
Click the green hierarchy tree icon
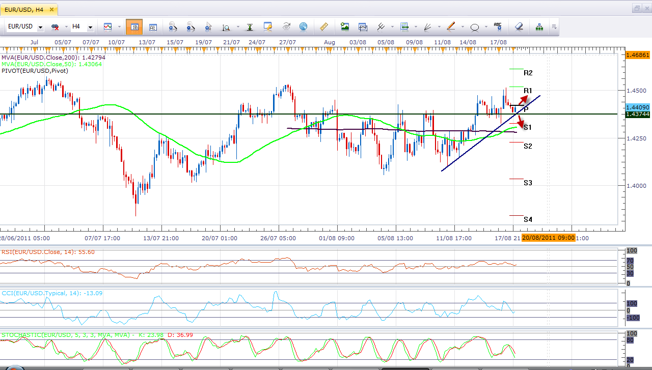tap(539, 26)
